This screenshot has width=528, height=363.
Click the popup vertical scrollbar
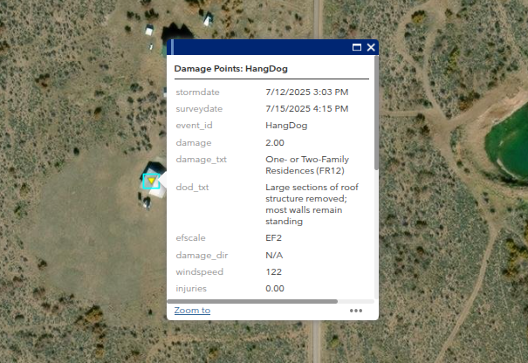coord(376,113)
